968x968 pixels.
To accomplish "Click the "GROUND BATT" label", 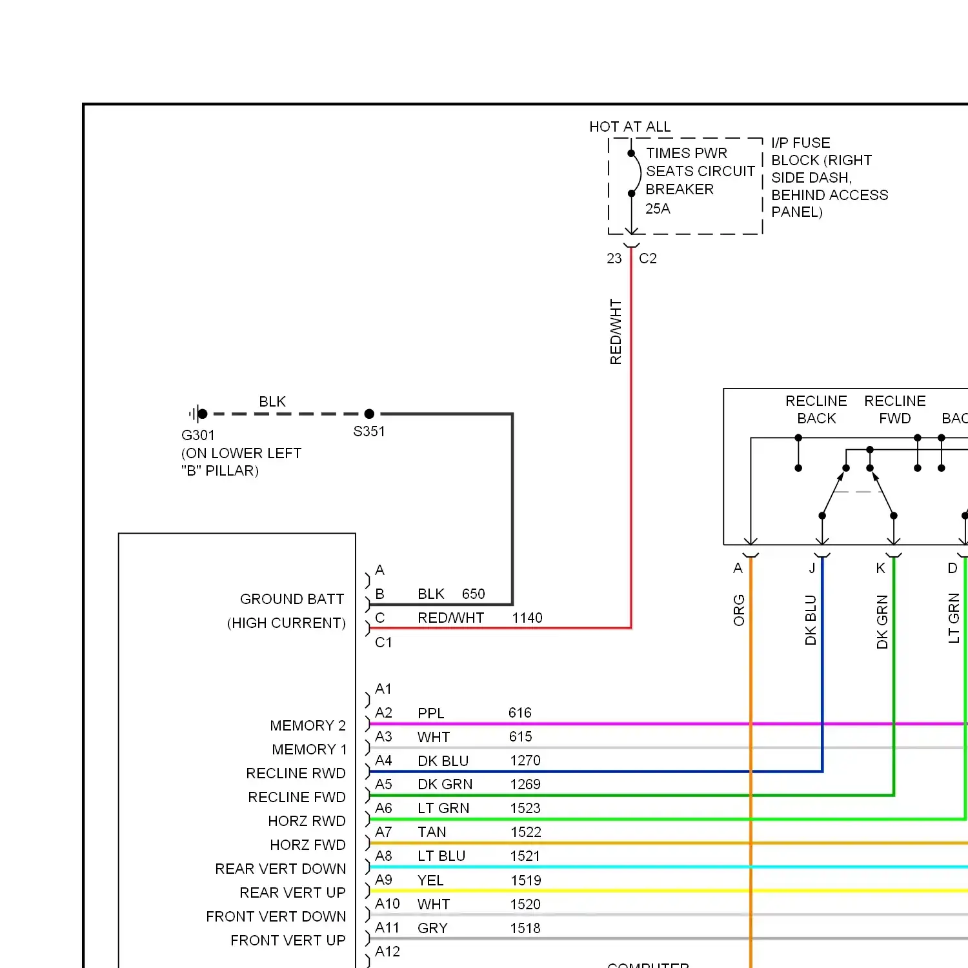I will (x=292, y=599).
